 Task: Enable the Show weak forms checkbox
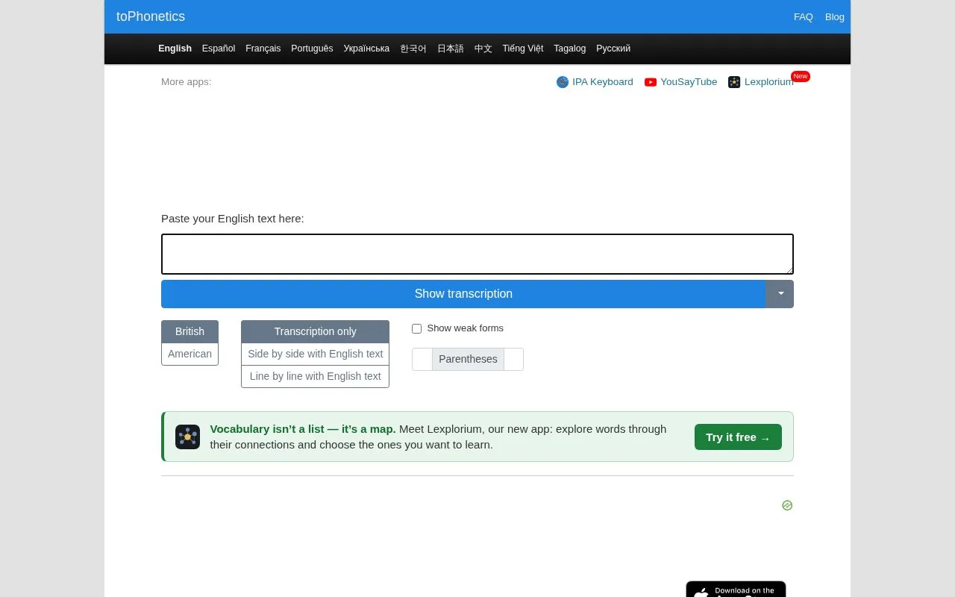coord(416,328)
